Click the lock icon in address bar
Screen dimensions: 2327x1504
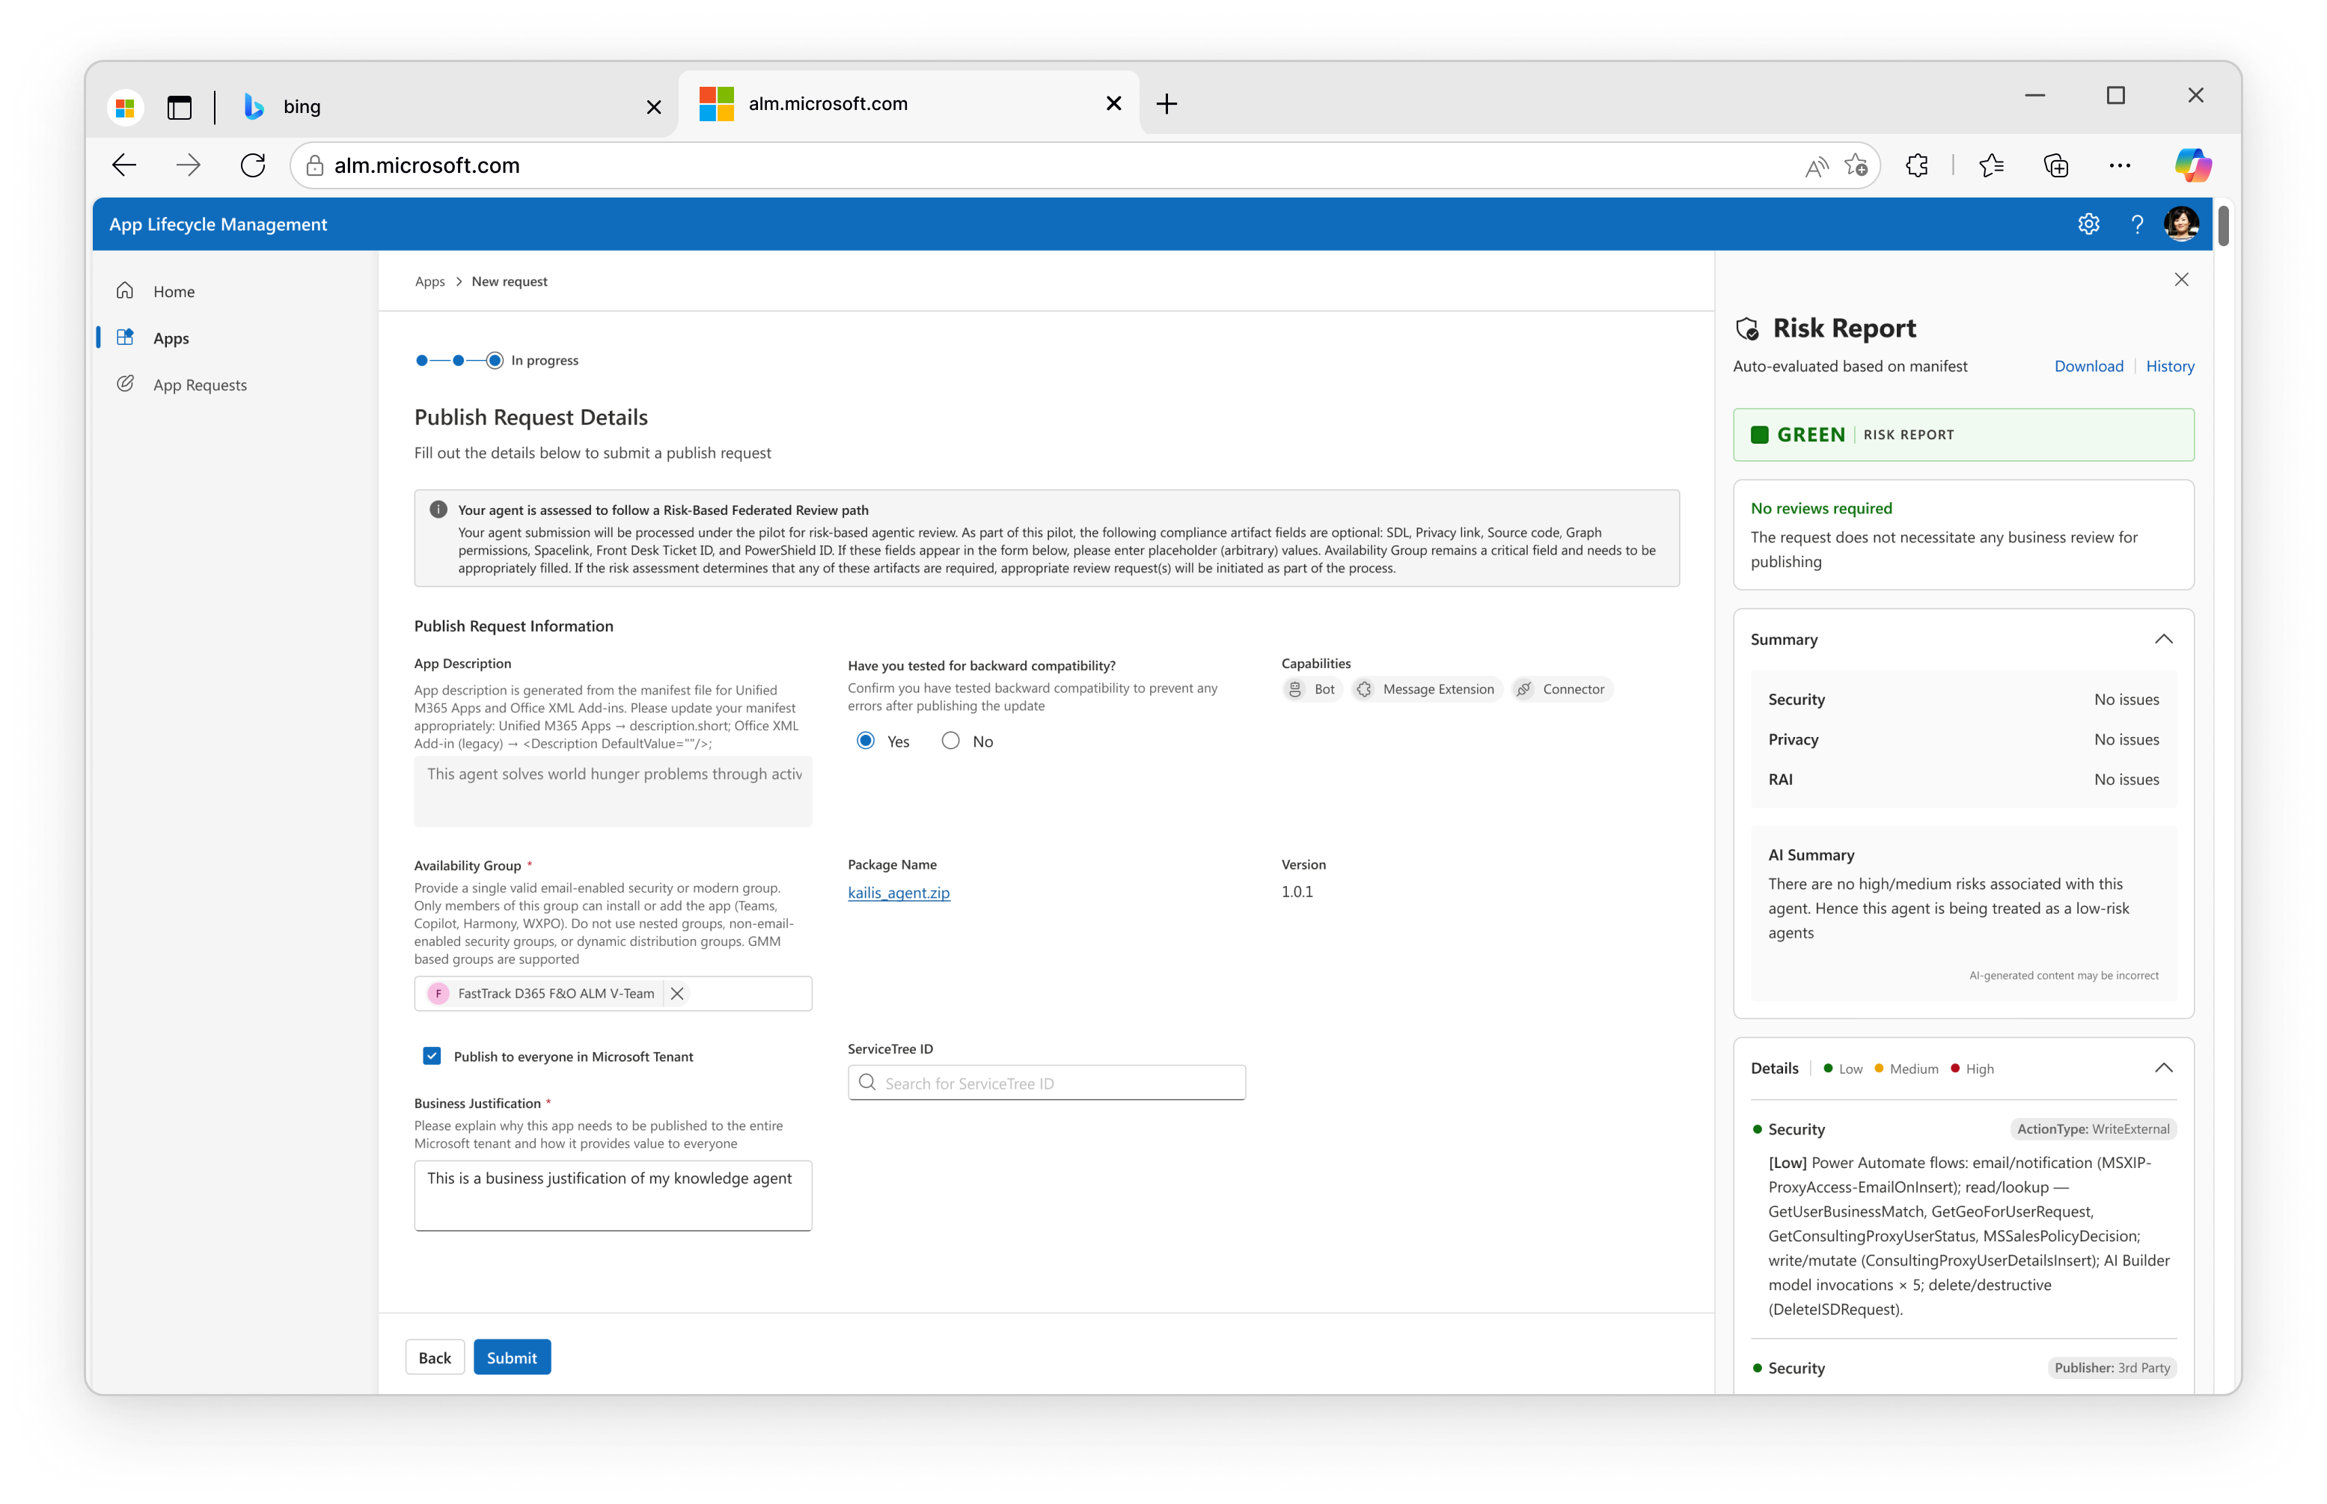pyautogui.click(x=314, y=165)
